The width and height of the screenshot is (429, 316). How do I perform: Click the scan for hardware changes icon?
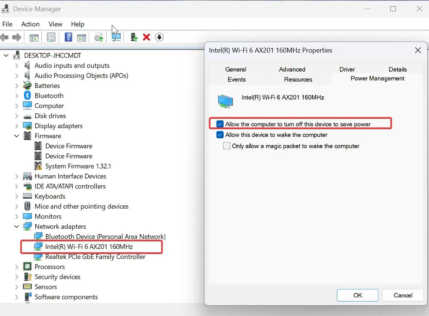(x=116, y=37)
